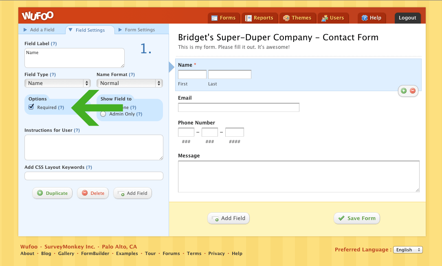Click the Last name input in form preview
Image resolution: width=442 pixels, height=266 pixels.
[230, 74]
